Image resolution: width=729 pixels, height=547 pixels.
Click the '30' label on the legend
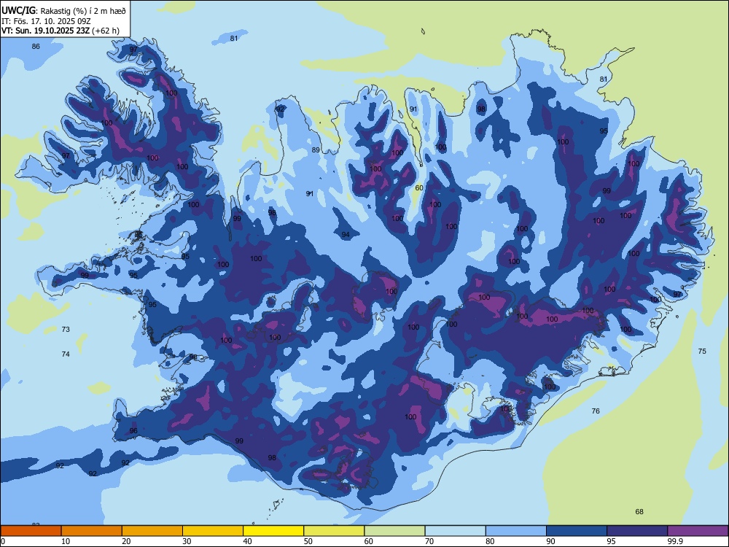point(187,541)
